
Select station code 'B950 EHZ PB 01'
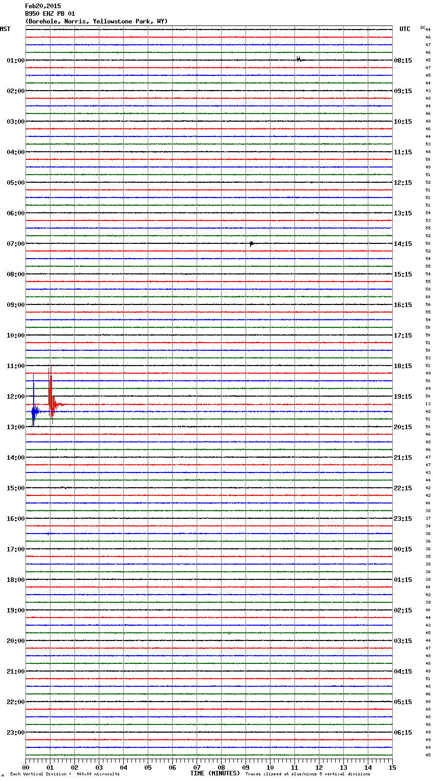(x=50, y=14)
